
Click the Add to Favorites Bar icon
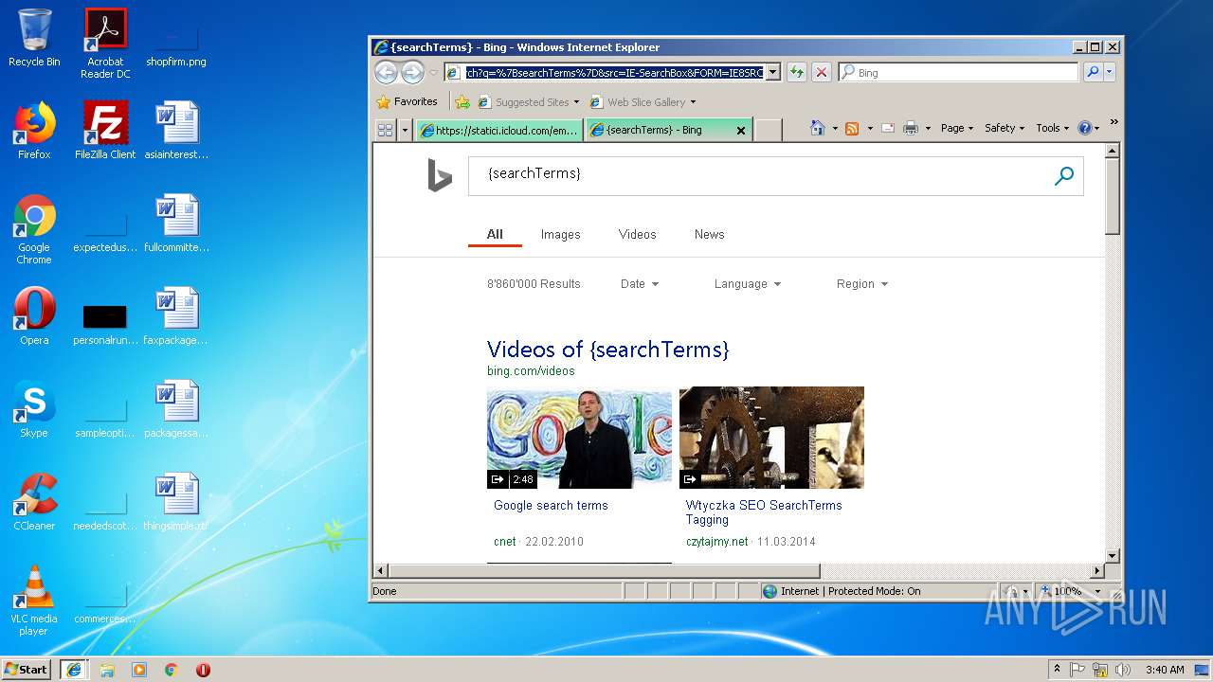[x=462, y=101]
